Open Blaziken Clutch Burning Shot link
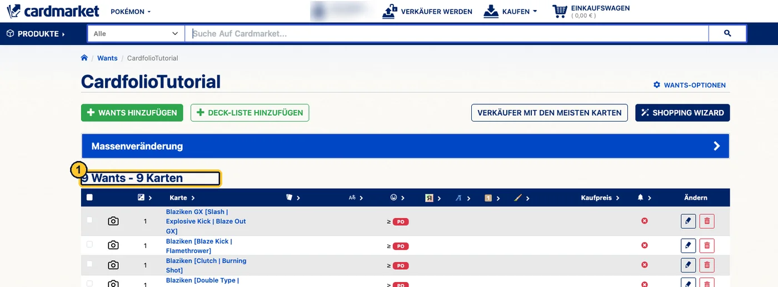Screen dimensions: 778x287 [x=206, y=265]
